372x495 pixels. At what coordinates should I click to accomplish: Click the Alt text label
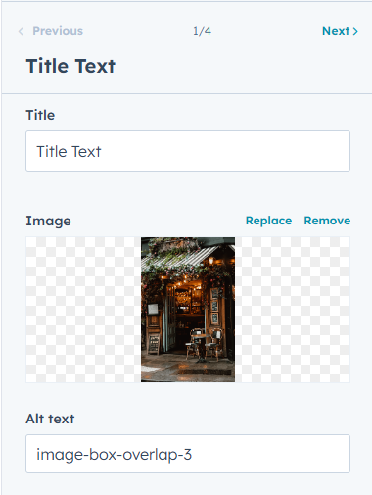tap(50, 419)
